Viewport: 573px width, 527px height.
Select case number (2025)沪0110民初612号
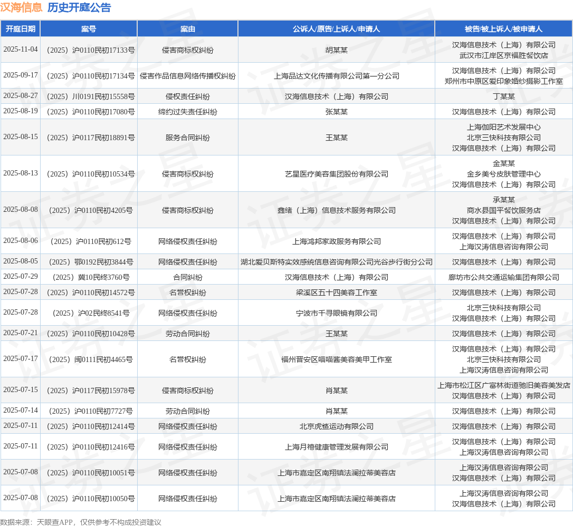click(x=91, y=241)
